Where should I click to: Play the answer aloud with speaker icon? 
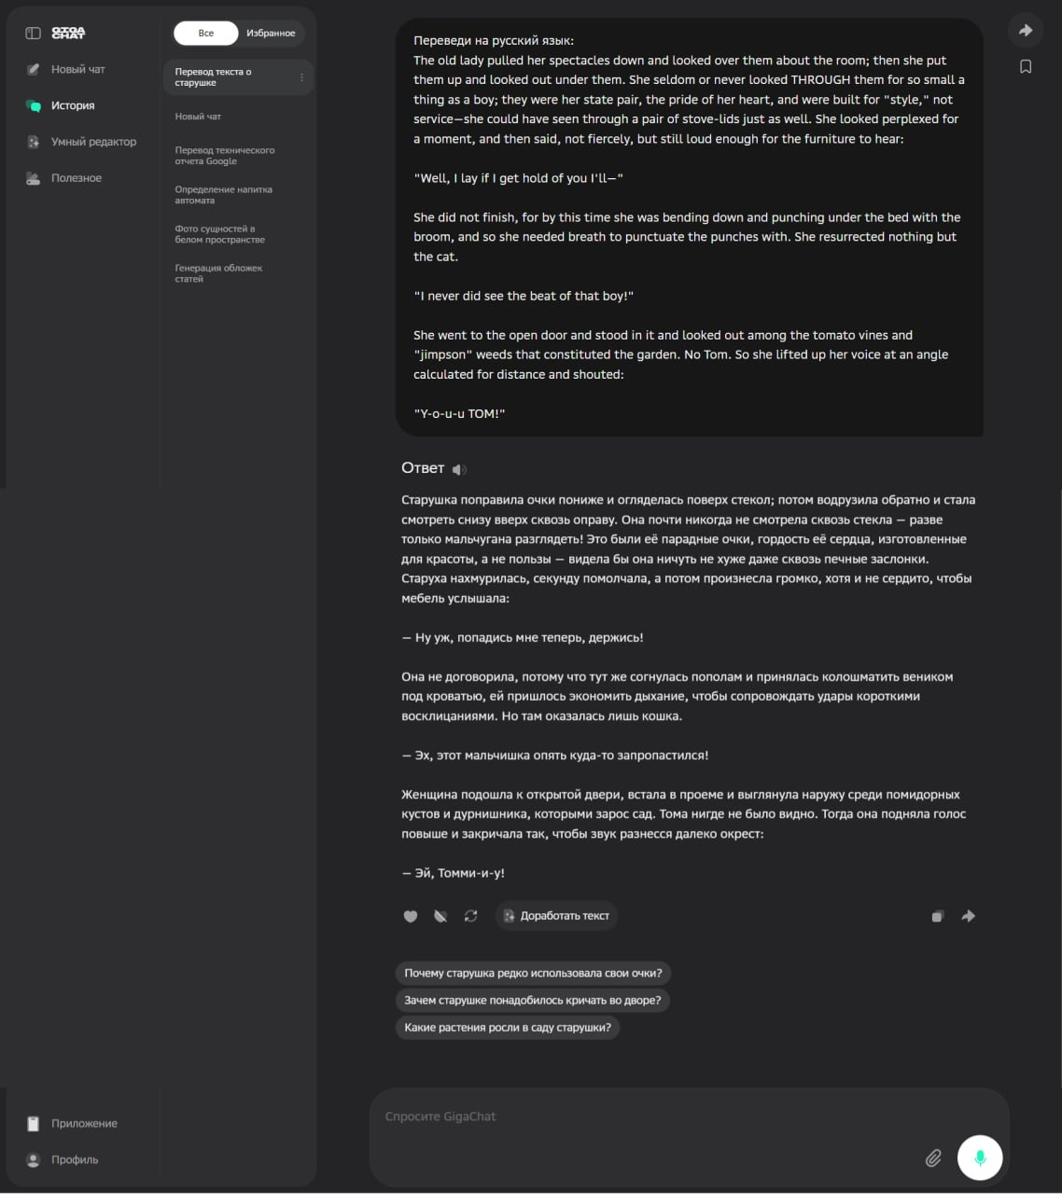click(x=459, y=469)
